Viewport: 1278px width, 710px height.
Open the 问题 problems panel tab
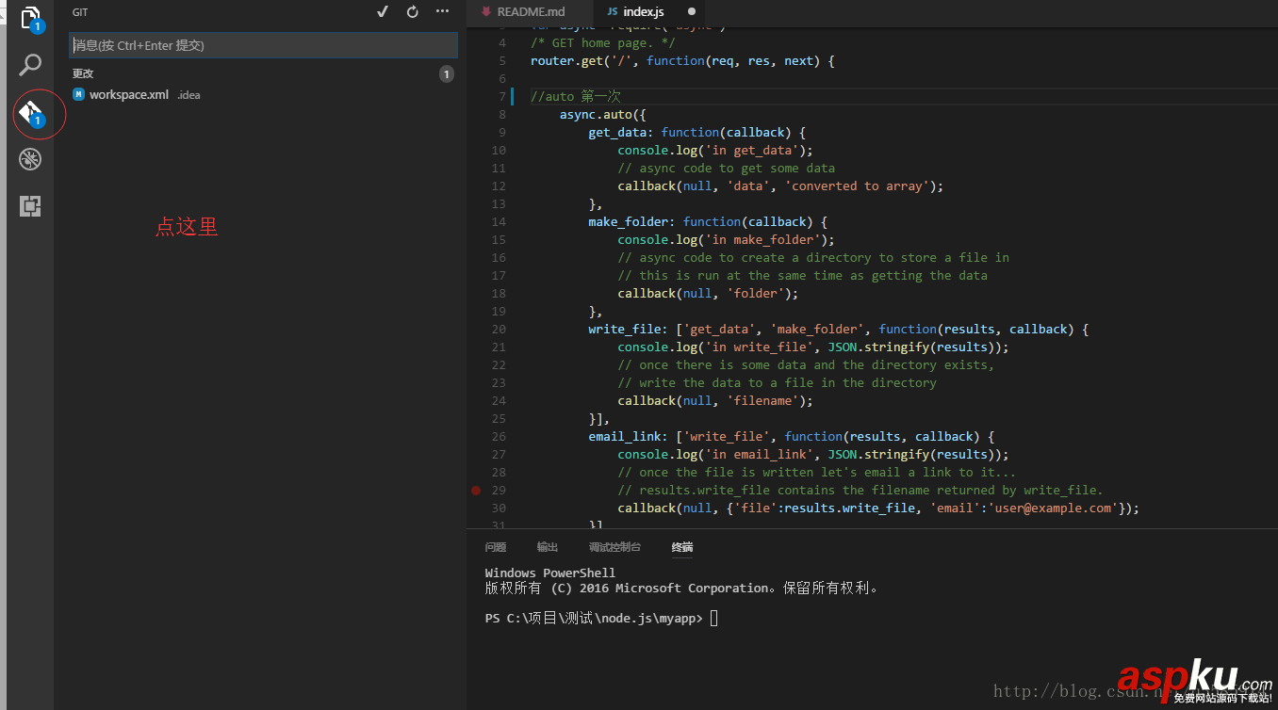[x=495, y=547]
